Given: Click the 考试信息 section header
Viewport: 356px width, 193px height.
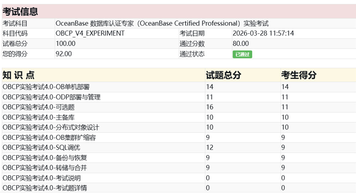Looking at the screenshot, I should coord(20,12).
